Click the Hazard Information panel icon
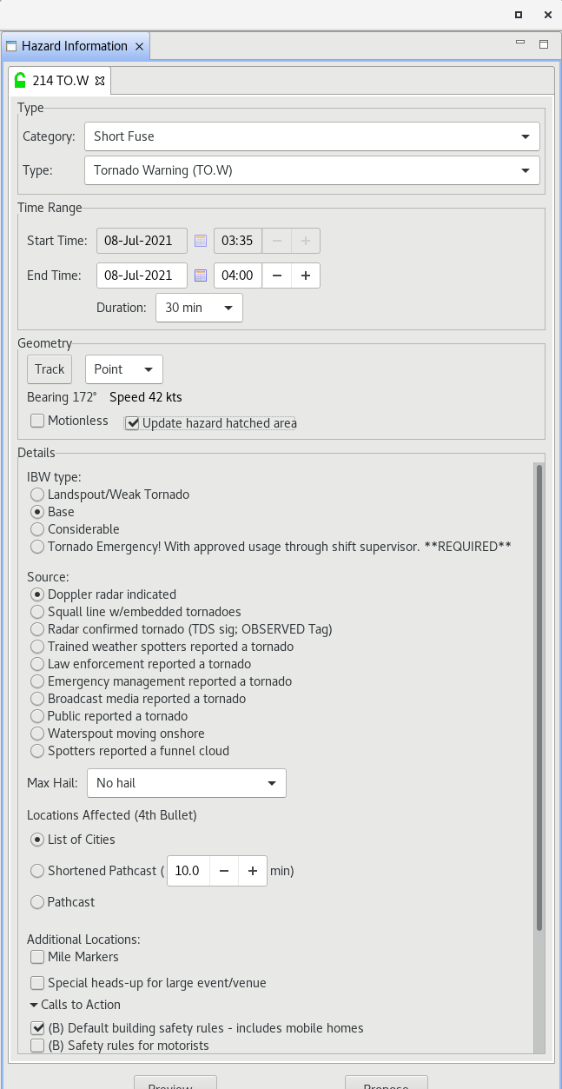The image size is (562, 1089). click(11, 46)
